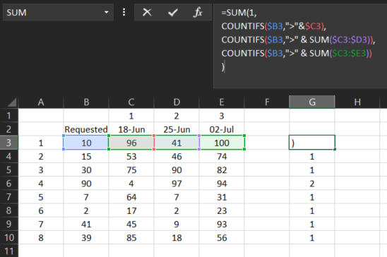Click cell C4 containing 53
The image size is (387, 257).
(x=131, y=156)
